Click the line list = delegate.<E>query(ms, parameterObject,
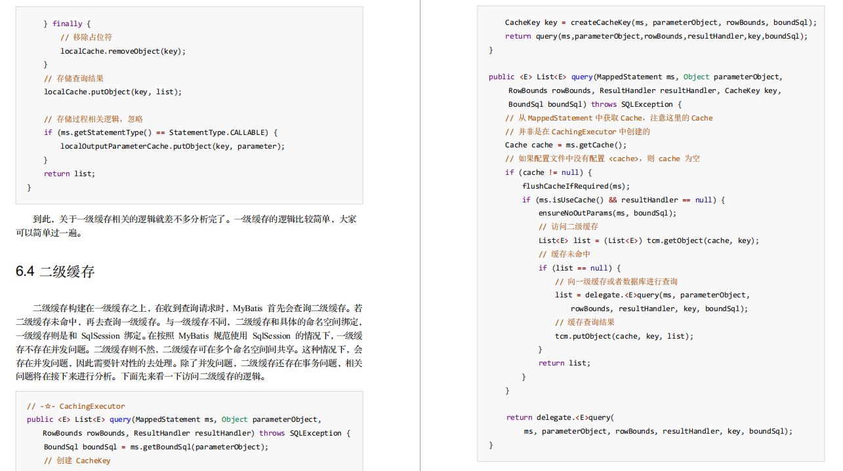The image size is (843, 471). [x=652, y=295]
